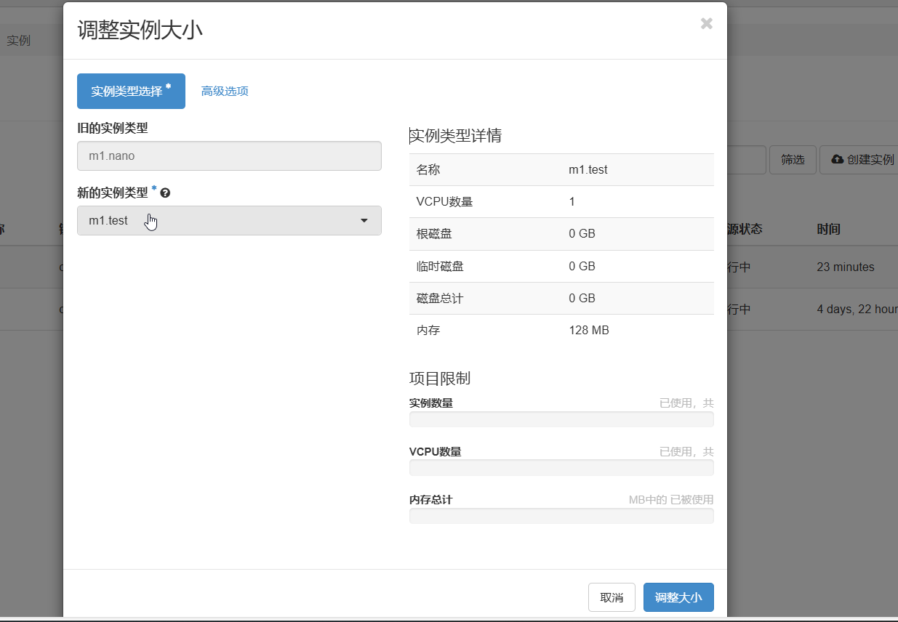Click help question mark beside 新的实例类型
The image size is (898, 622).
click(x=165, y=193)
